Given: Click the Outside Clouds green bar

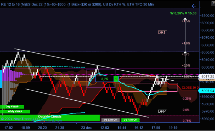Looking at the screenshot, I should [x=50, y=118].
